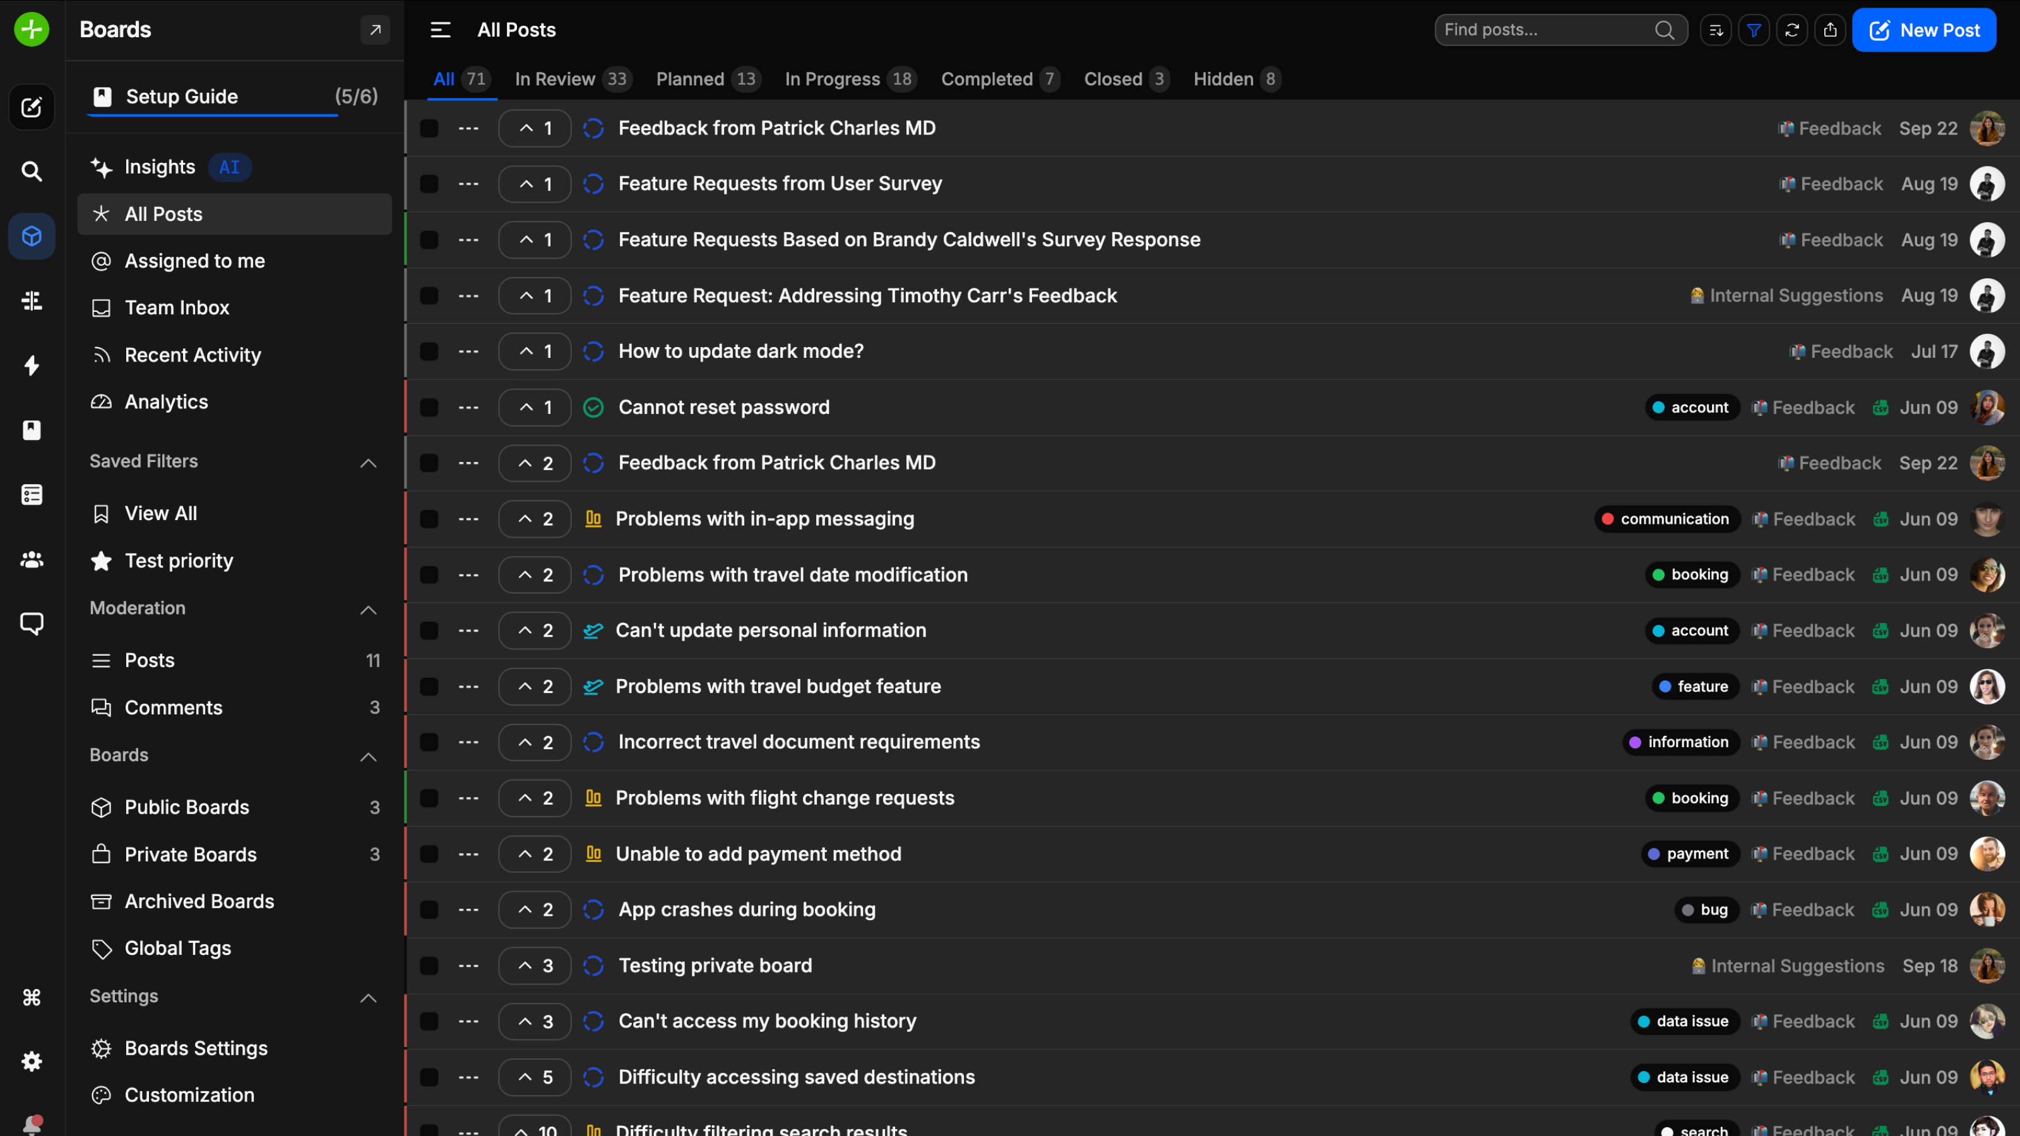Check the Testing private board row checkbox
Screen dimensions: 2020x1136
[430, 965]
